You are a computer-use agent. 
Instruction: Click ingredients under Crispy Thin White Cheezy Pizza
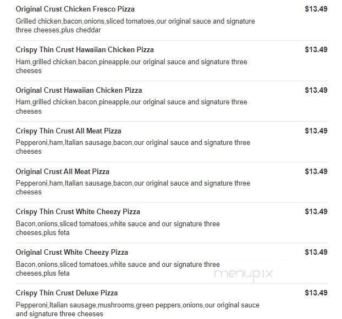point(117,228)
